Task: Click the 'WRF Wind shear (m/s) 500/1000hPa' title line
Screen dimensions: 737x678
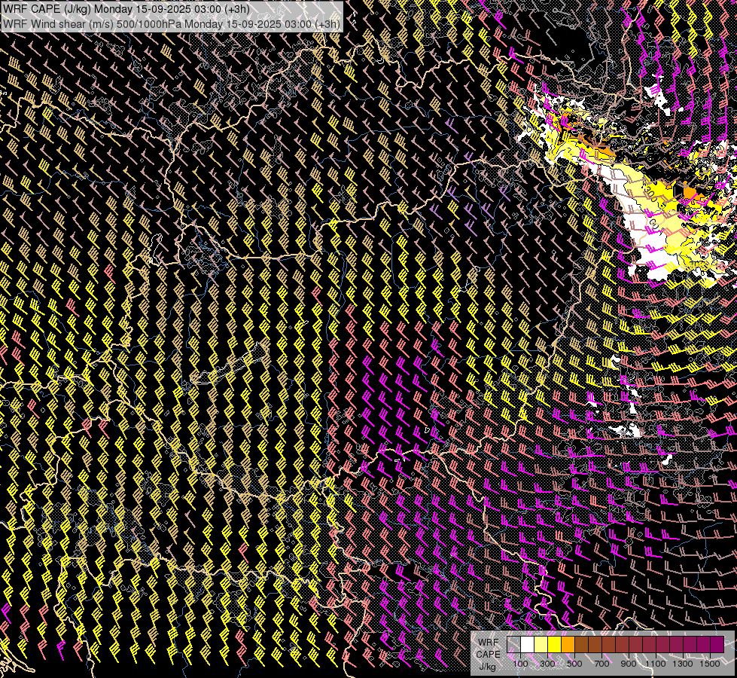Action: tap(172, 24)
